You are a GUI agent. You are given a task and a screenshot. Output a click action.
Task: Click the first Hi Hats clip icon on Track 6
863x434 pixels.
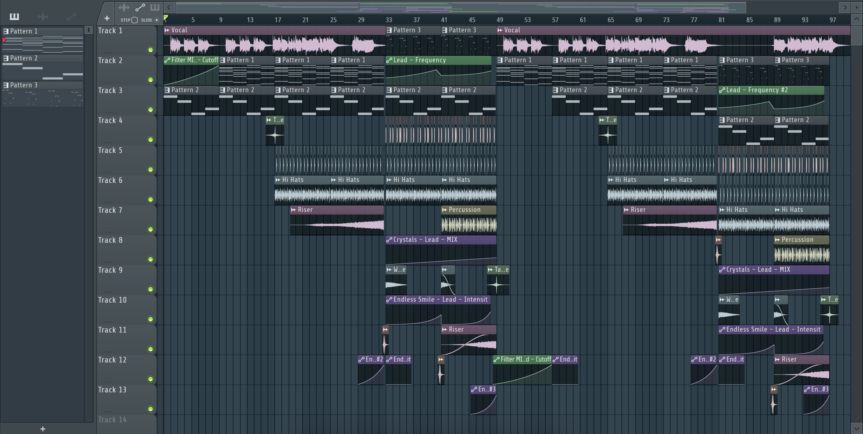click(x=278, y=180)
